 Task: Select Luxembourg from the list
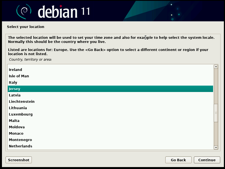[110, 114]
